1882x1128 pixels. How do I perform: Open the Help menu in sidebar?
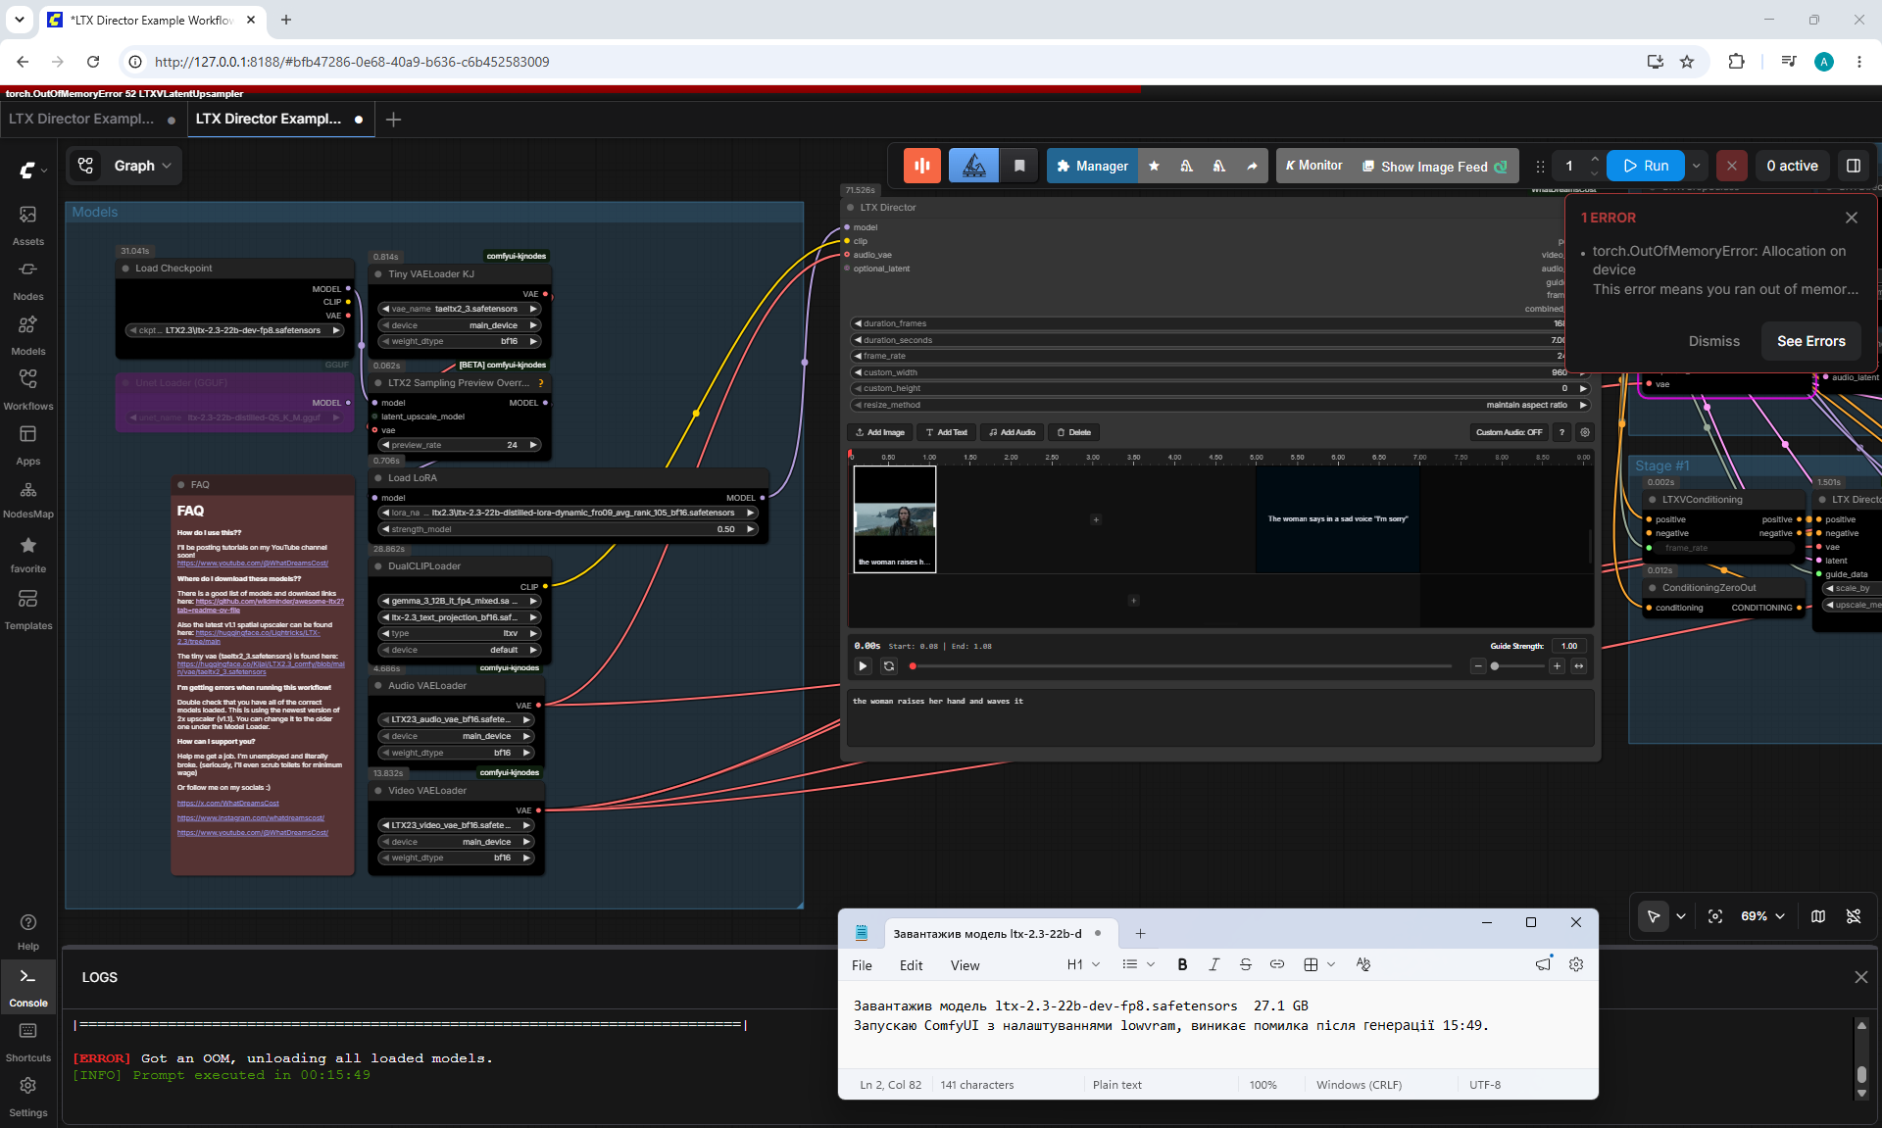[28, 932]
